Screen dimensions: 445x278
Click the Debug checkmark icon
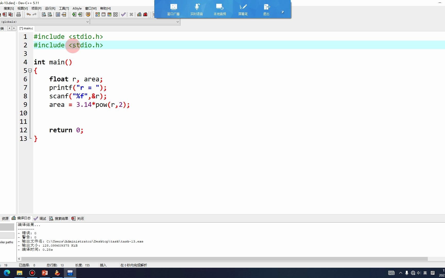pos(123,14)
